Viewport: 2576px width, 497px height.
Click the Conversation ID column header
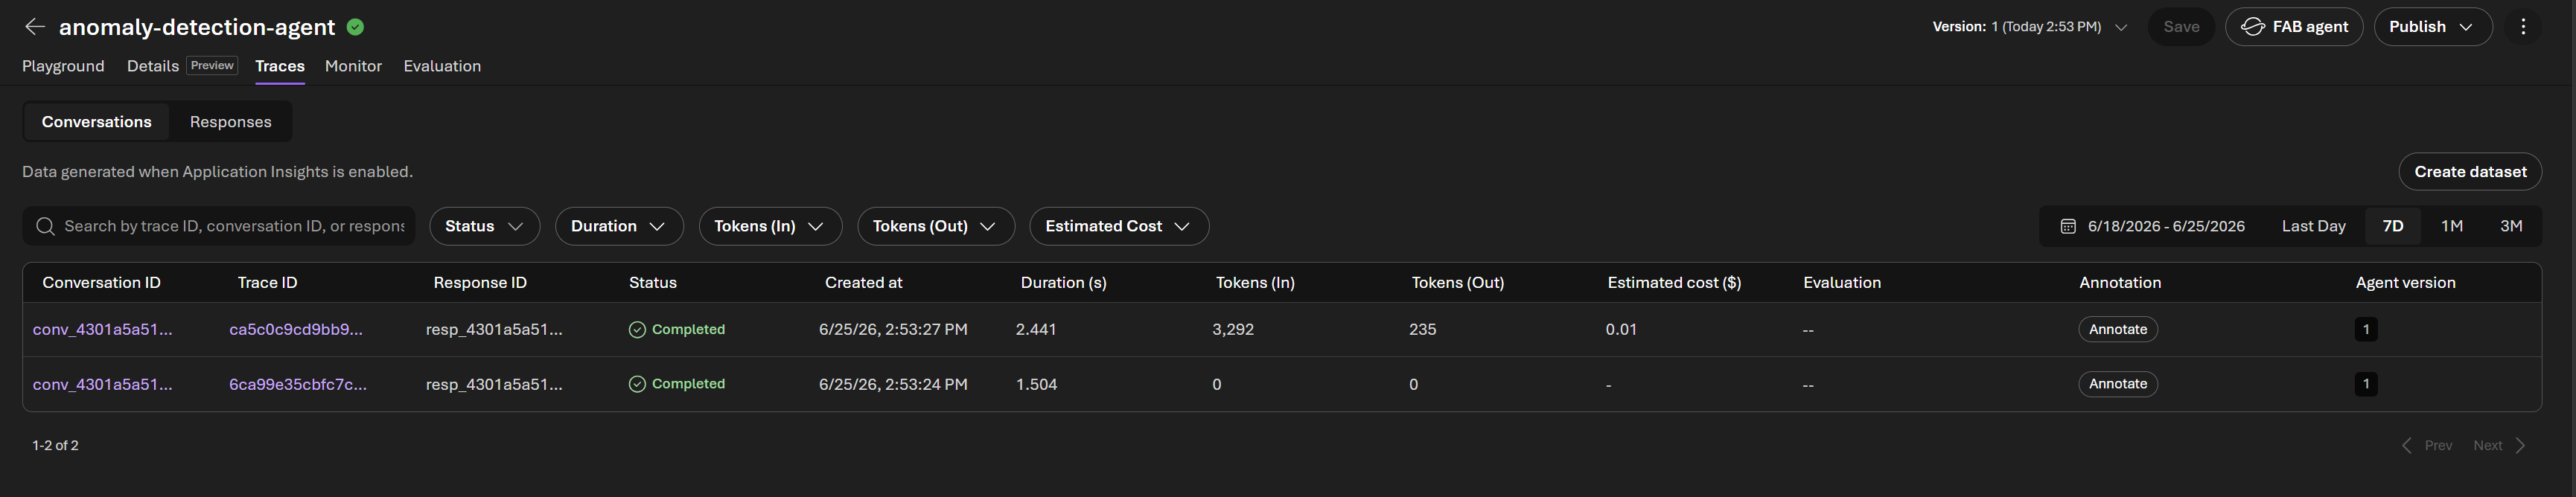click(101, 283)
